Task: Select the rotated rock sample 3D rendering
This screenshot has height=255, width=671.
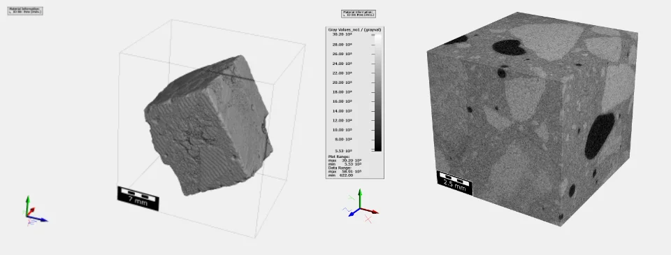Action: [x=208, y=125]
